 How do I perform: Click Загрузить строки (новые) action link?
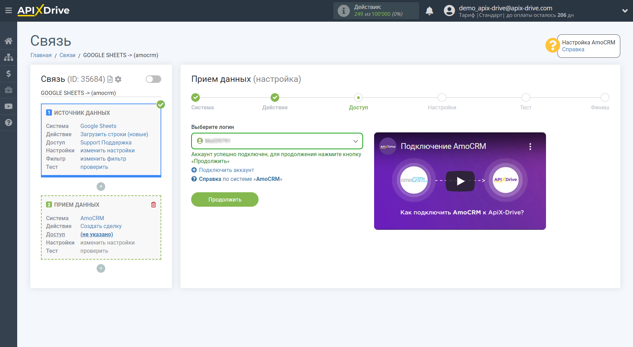(114, 134)
